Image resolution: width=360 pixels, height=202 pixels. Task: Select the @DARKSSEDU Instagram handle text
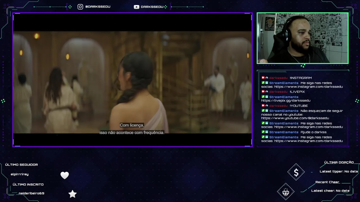point(98,7)
